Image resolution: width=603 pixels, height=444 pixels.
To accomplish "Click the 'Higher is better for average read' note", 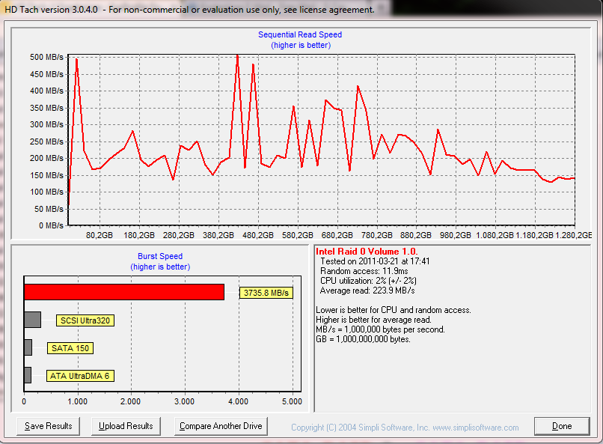I will [x=373, y=320].
